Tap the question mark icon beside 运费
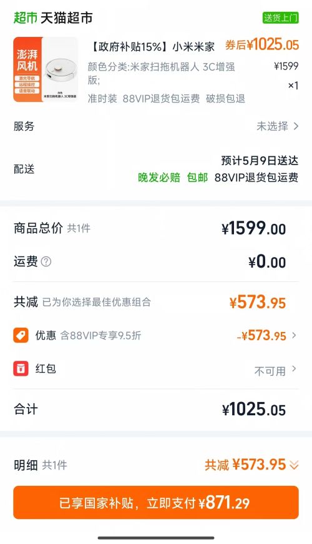This screenshot has width=312, height=544. [x=46, y=261]
